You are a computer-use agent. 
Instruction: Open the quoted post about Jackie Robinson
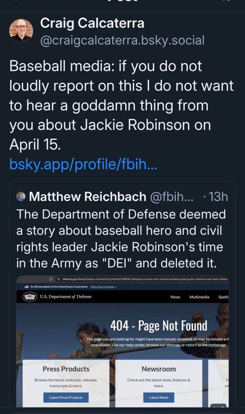[x=120, y=238]
